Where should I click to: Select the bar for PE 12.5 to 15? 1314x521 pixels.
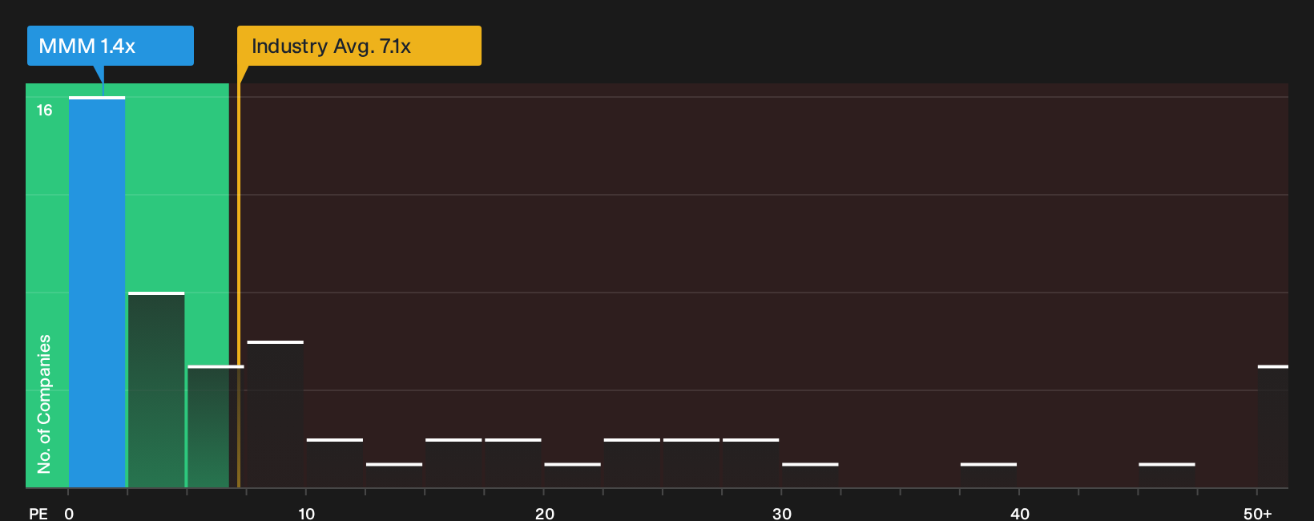coord(394,475)
